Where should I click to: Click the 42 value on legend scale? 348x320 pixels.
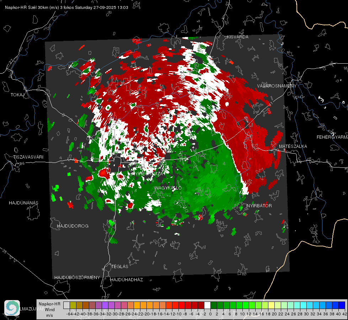tap(344, 314)
